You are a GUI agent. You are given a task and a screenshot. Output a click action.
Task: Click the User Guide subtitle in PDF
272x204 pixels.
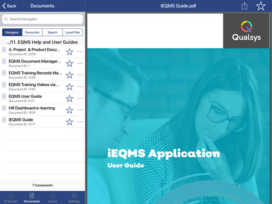pyautogui.click(x=126, y=165)
